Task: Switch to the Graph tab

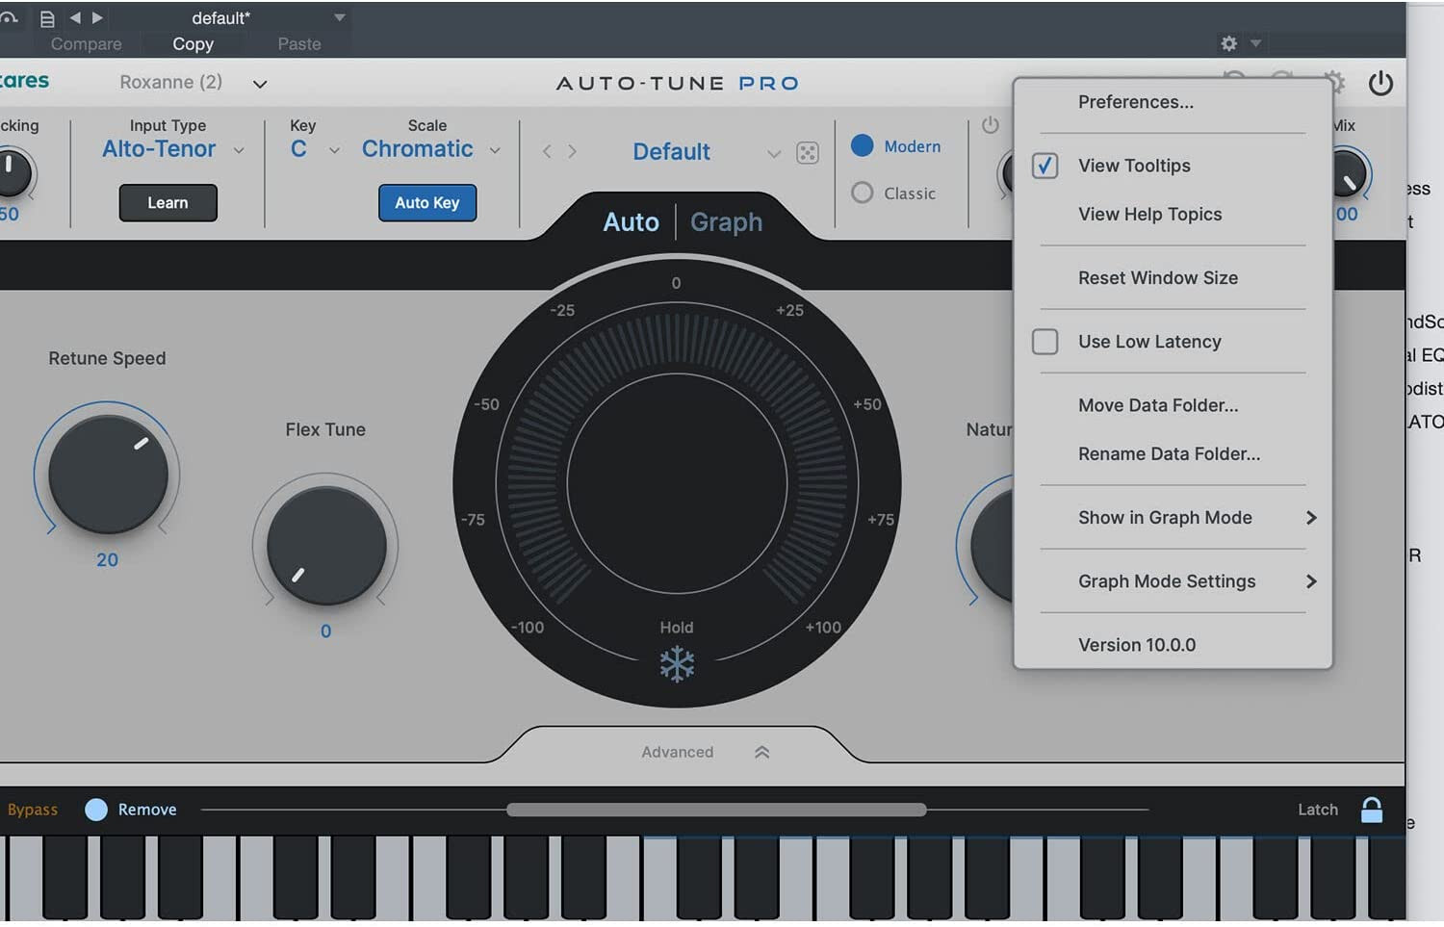Action: tap(726, 222)
